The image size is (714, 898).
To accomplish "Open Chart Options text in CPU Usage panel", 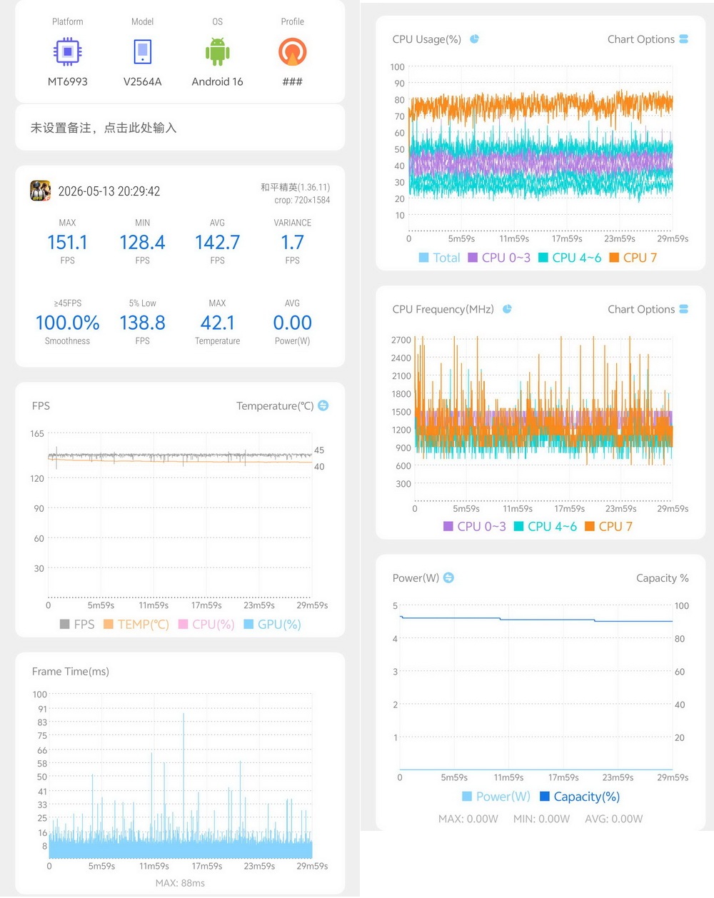I will pyautogui.click(x=640, y=39).
